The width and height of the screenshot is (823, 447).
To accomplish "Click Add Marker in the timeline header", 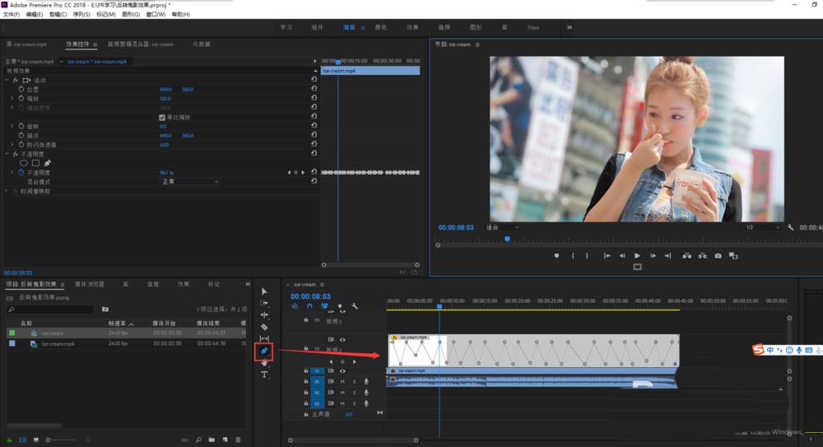I will tap(340, 305).
